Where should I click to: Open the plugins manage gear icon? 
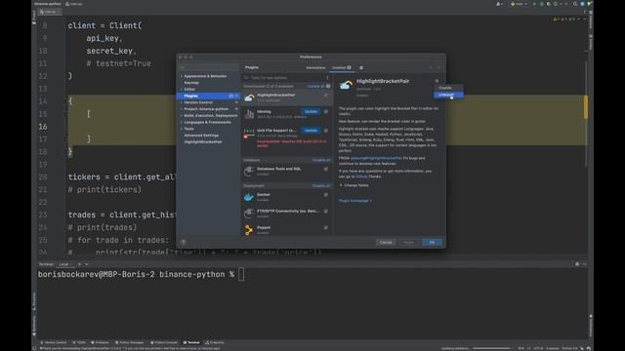pyautogui.click(x=361, y=67)
